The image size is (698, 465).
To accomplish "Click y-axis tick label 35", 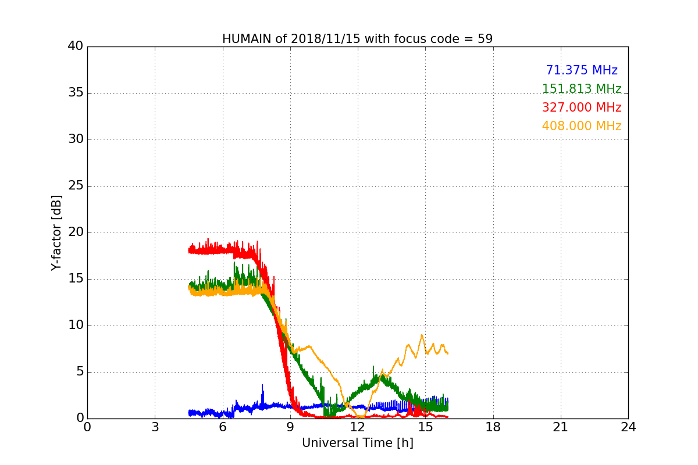I will click(76, 93).
